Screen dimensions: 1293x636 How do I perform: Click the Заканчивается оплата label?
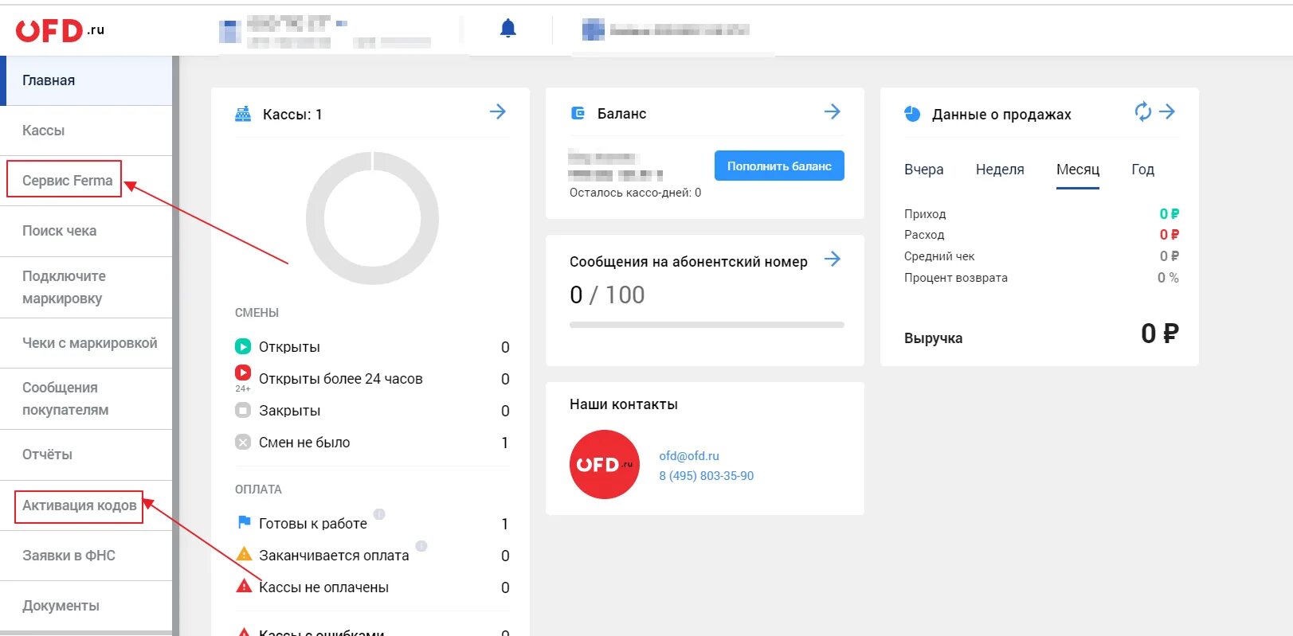click(334, 556)
